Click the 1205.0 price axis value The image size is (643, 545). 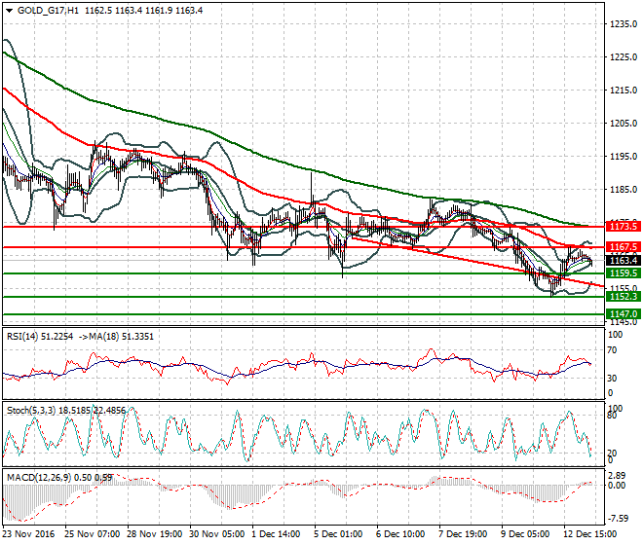[x=624, y=123]
